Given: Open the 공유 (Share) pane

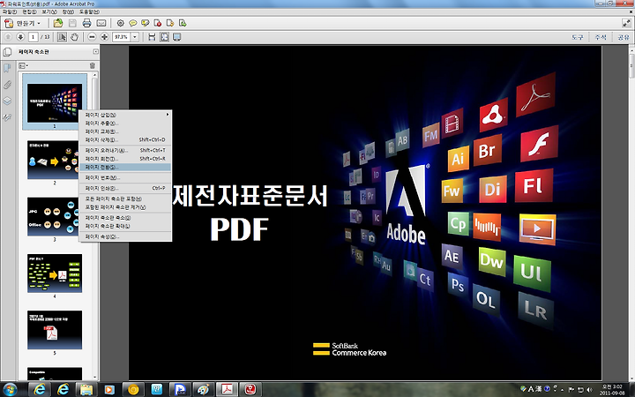Looking at the screenshot, I should pos(624,37).
